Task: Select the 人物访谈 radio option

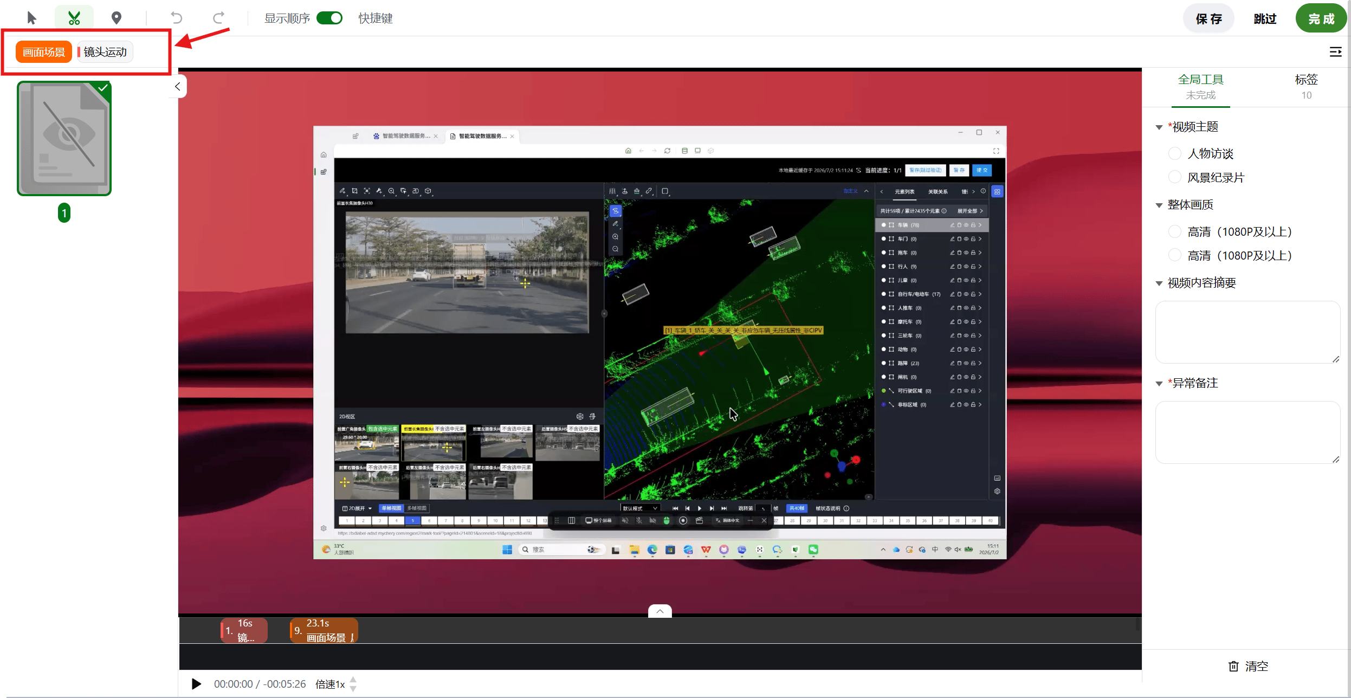Action: pos(1174,153)
